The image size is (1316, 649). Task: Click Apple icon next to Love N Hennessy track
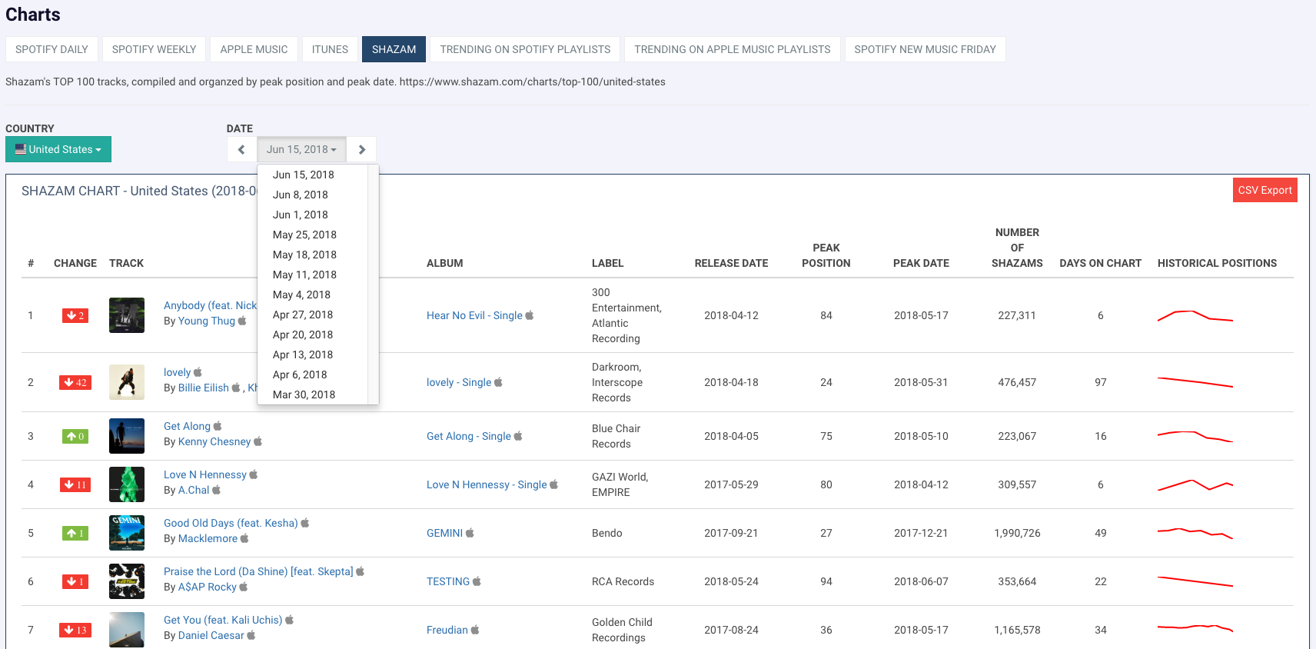tap(254, 474)
